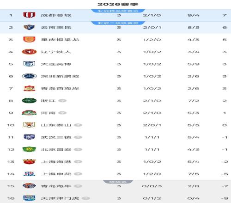
Task: Click the 上海申花 team name
Action: [x=56, y=174]
